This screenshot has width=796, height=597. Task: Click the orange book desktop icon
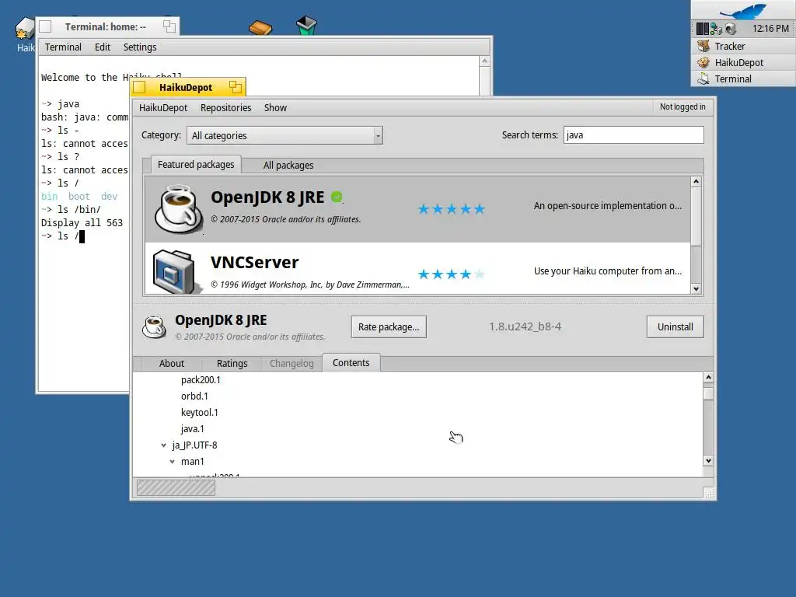(x=260, y=27)
